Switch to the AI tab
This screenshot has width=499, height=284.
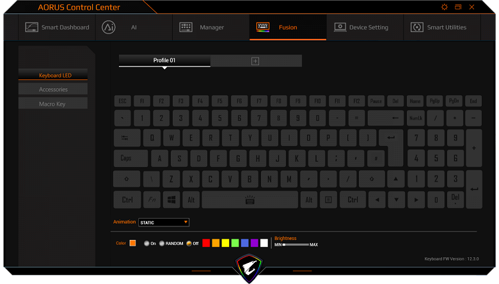(x=134, y=28)
